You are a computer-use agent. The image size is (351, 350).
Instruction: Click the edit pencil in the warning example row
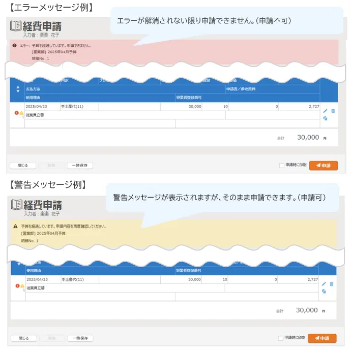(324, 284)
